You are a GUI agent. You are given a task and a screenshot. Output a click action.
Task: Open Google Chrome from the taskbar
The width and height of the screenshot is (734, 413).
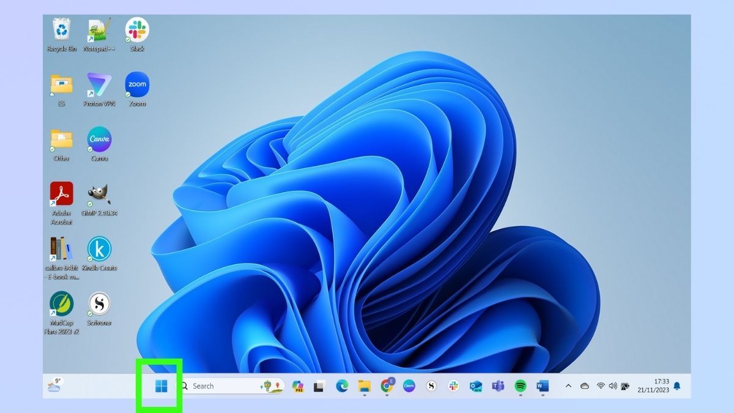pyautogui.click(x=386, y=386)
